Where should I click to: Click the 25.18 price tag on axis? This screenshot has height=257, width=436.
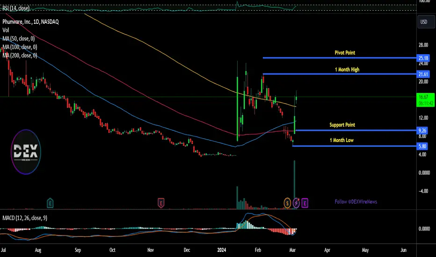(x=423, y=58)
